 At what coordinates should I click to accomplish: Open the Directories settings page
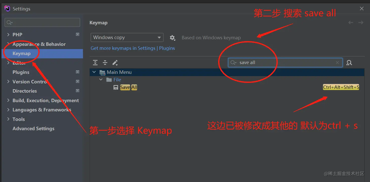click(x=25, y=91)
